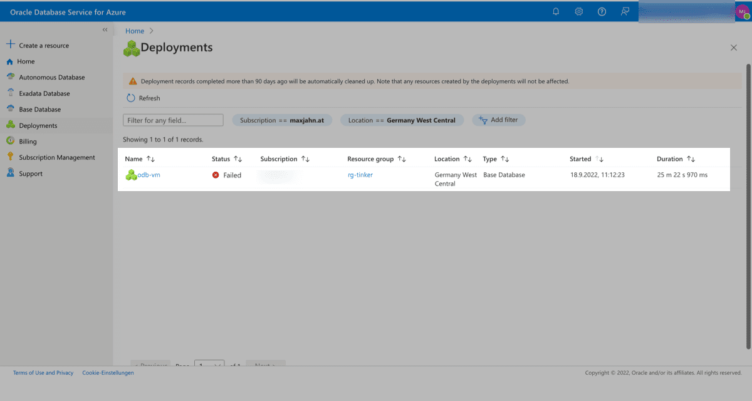
Task: Click the 18.9.2022, 11:12:23 start time
Action: (597, 175)
